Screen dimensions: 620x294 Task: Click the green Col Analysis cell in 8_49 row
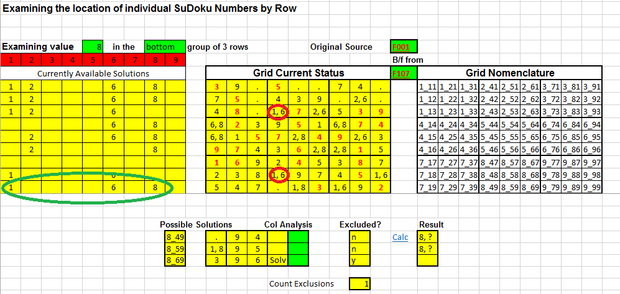point(298,237)
